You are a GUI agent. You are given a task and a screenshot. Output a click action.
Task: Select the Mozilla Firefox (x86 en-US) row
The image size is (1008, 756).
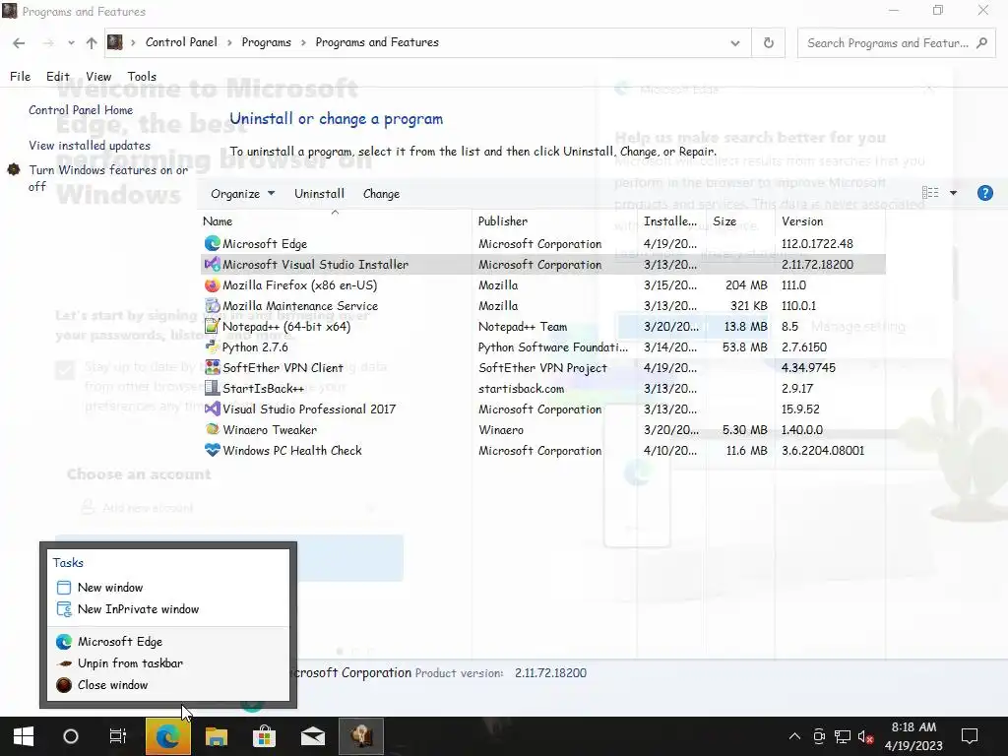click(543, 284)
